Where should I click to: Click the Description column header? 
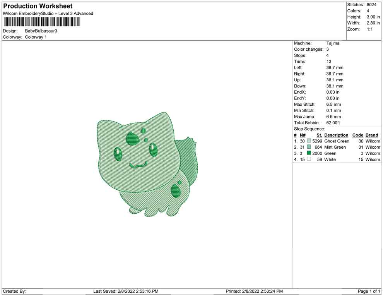pyautogui.click(x=336, y=135)
